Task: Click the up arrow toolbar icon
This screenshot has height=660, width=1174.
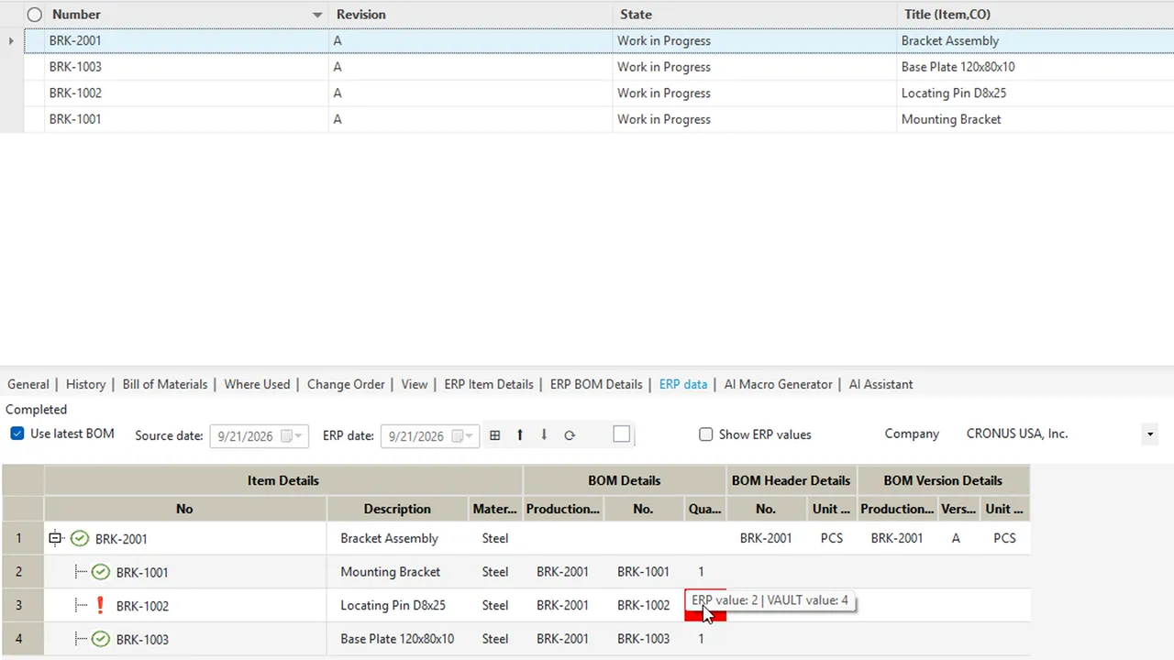Action: [519, 435]
